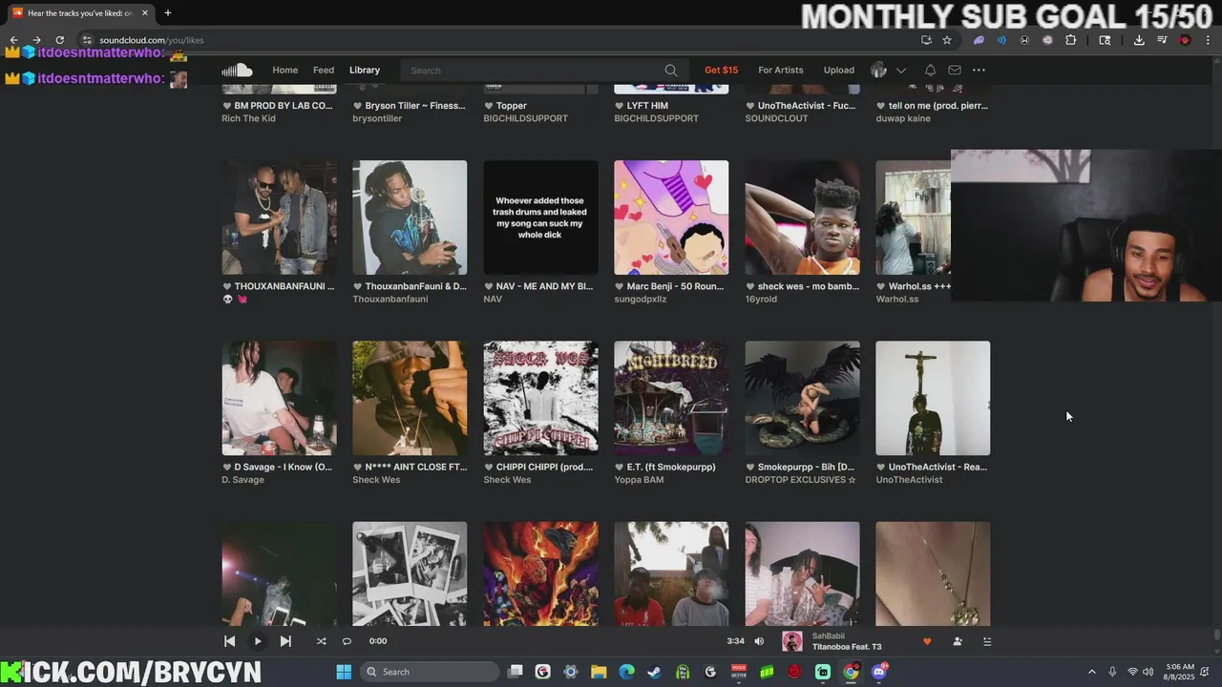The image size is (1222, 687).
Task: Open the next up queue icon
Action: click(x=987, y=641)
